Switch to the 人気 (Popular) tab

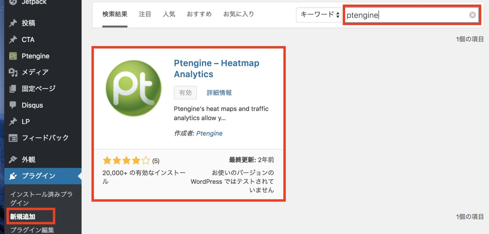169,14
